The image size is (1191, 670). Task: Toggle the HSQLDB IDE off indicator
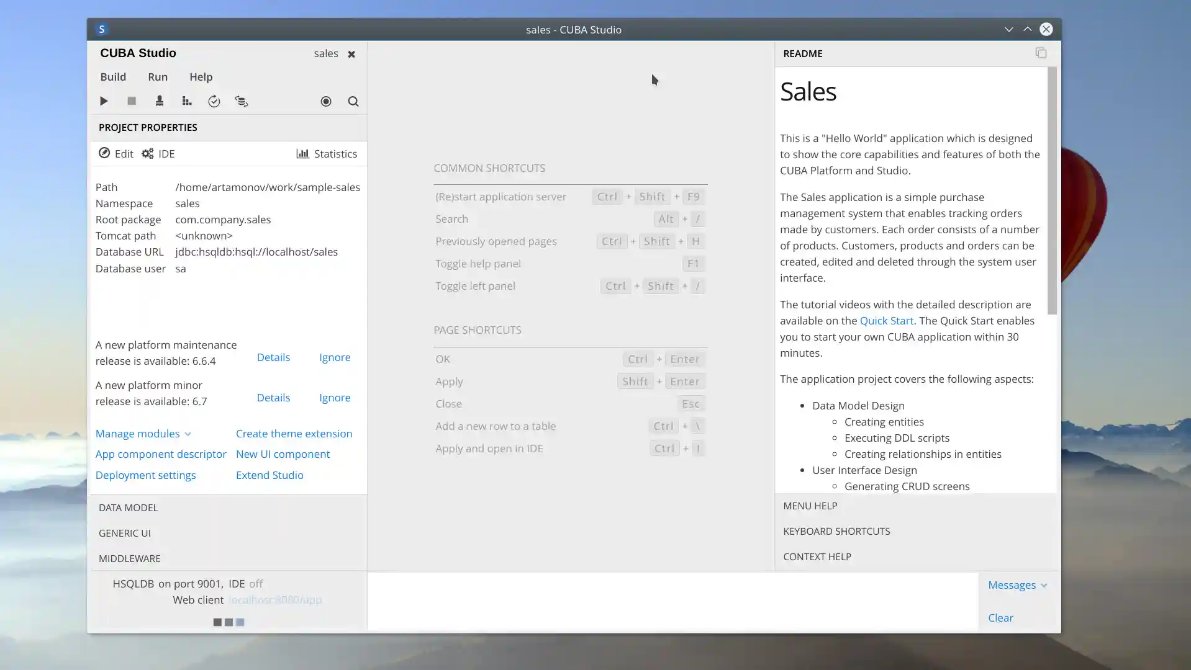click(255, 583)
